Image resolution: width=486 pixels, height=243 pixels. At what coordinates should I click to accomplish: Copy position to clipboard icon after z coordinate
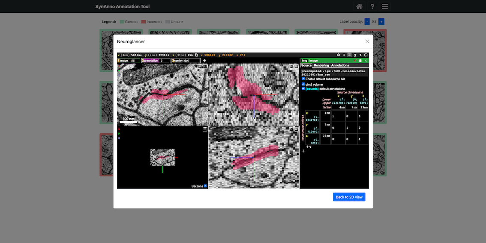click(196, 55)
